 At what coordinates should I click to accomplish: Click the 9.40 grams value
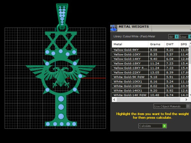(x=154, y=59)
